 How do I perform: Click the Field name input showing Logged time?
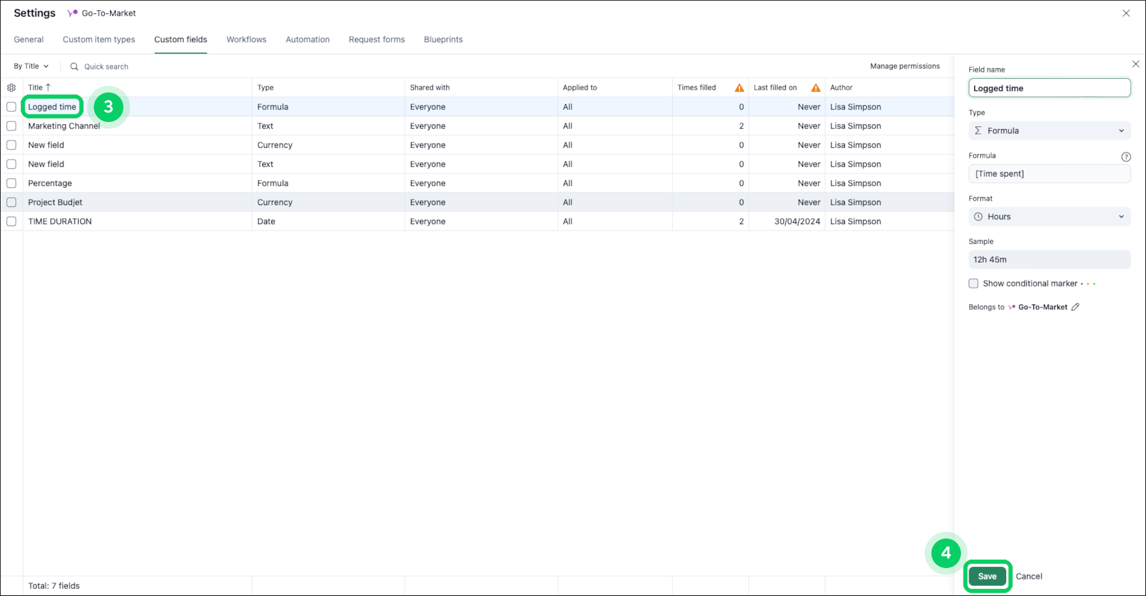tap(1049, 88)
